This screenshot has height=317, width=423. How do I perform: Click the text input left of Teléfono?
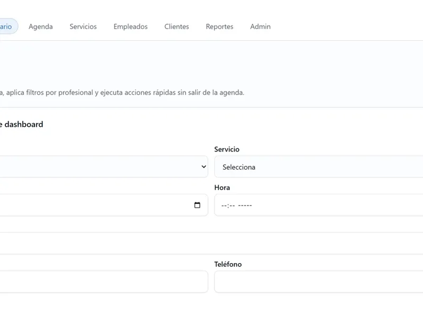tap(103, 282)
